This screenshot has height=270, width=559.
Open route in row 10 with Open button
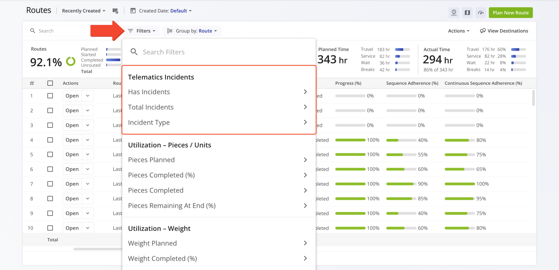click(72, 228)
